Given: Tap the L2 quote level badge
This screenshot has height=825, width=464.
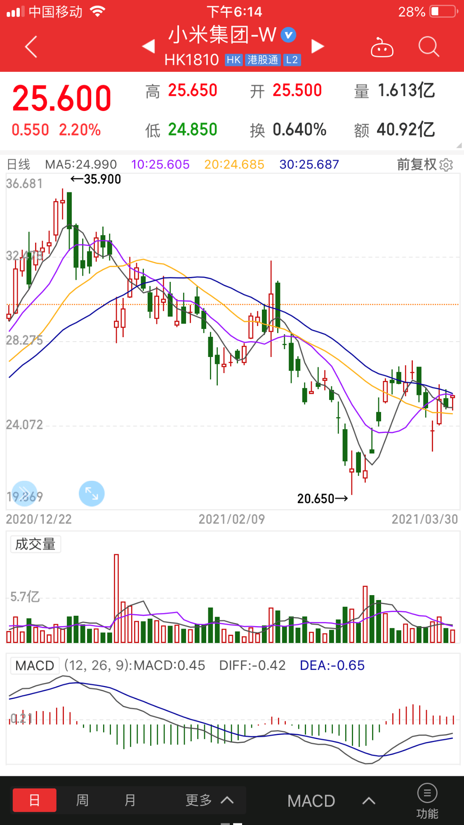Looking at the screenshot, I should click(292, 60).
